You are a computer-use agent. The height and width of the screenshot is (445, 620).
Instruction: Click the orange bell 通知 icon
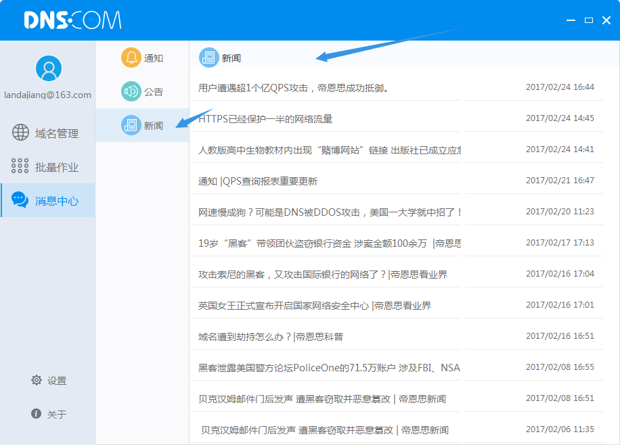[131, 57]
